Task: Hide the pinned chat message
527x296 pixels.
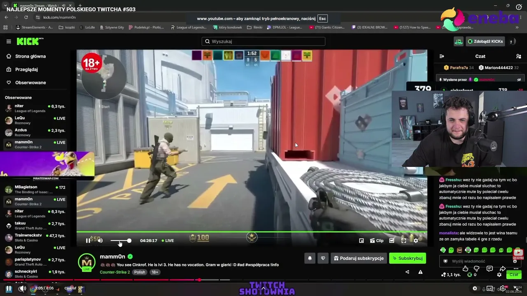Action: [519, 80]
